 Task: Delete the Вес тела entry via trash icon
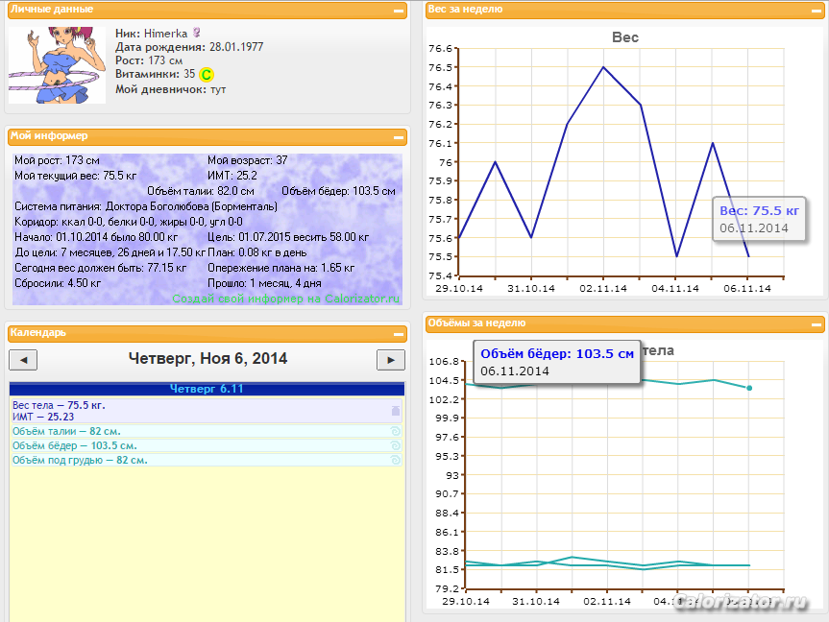[396, 411]
